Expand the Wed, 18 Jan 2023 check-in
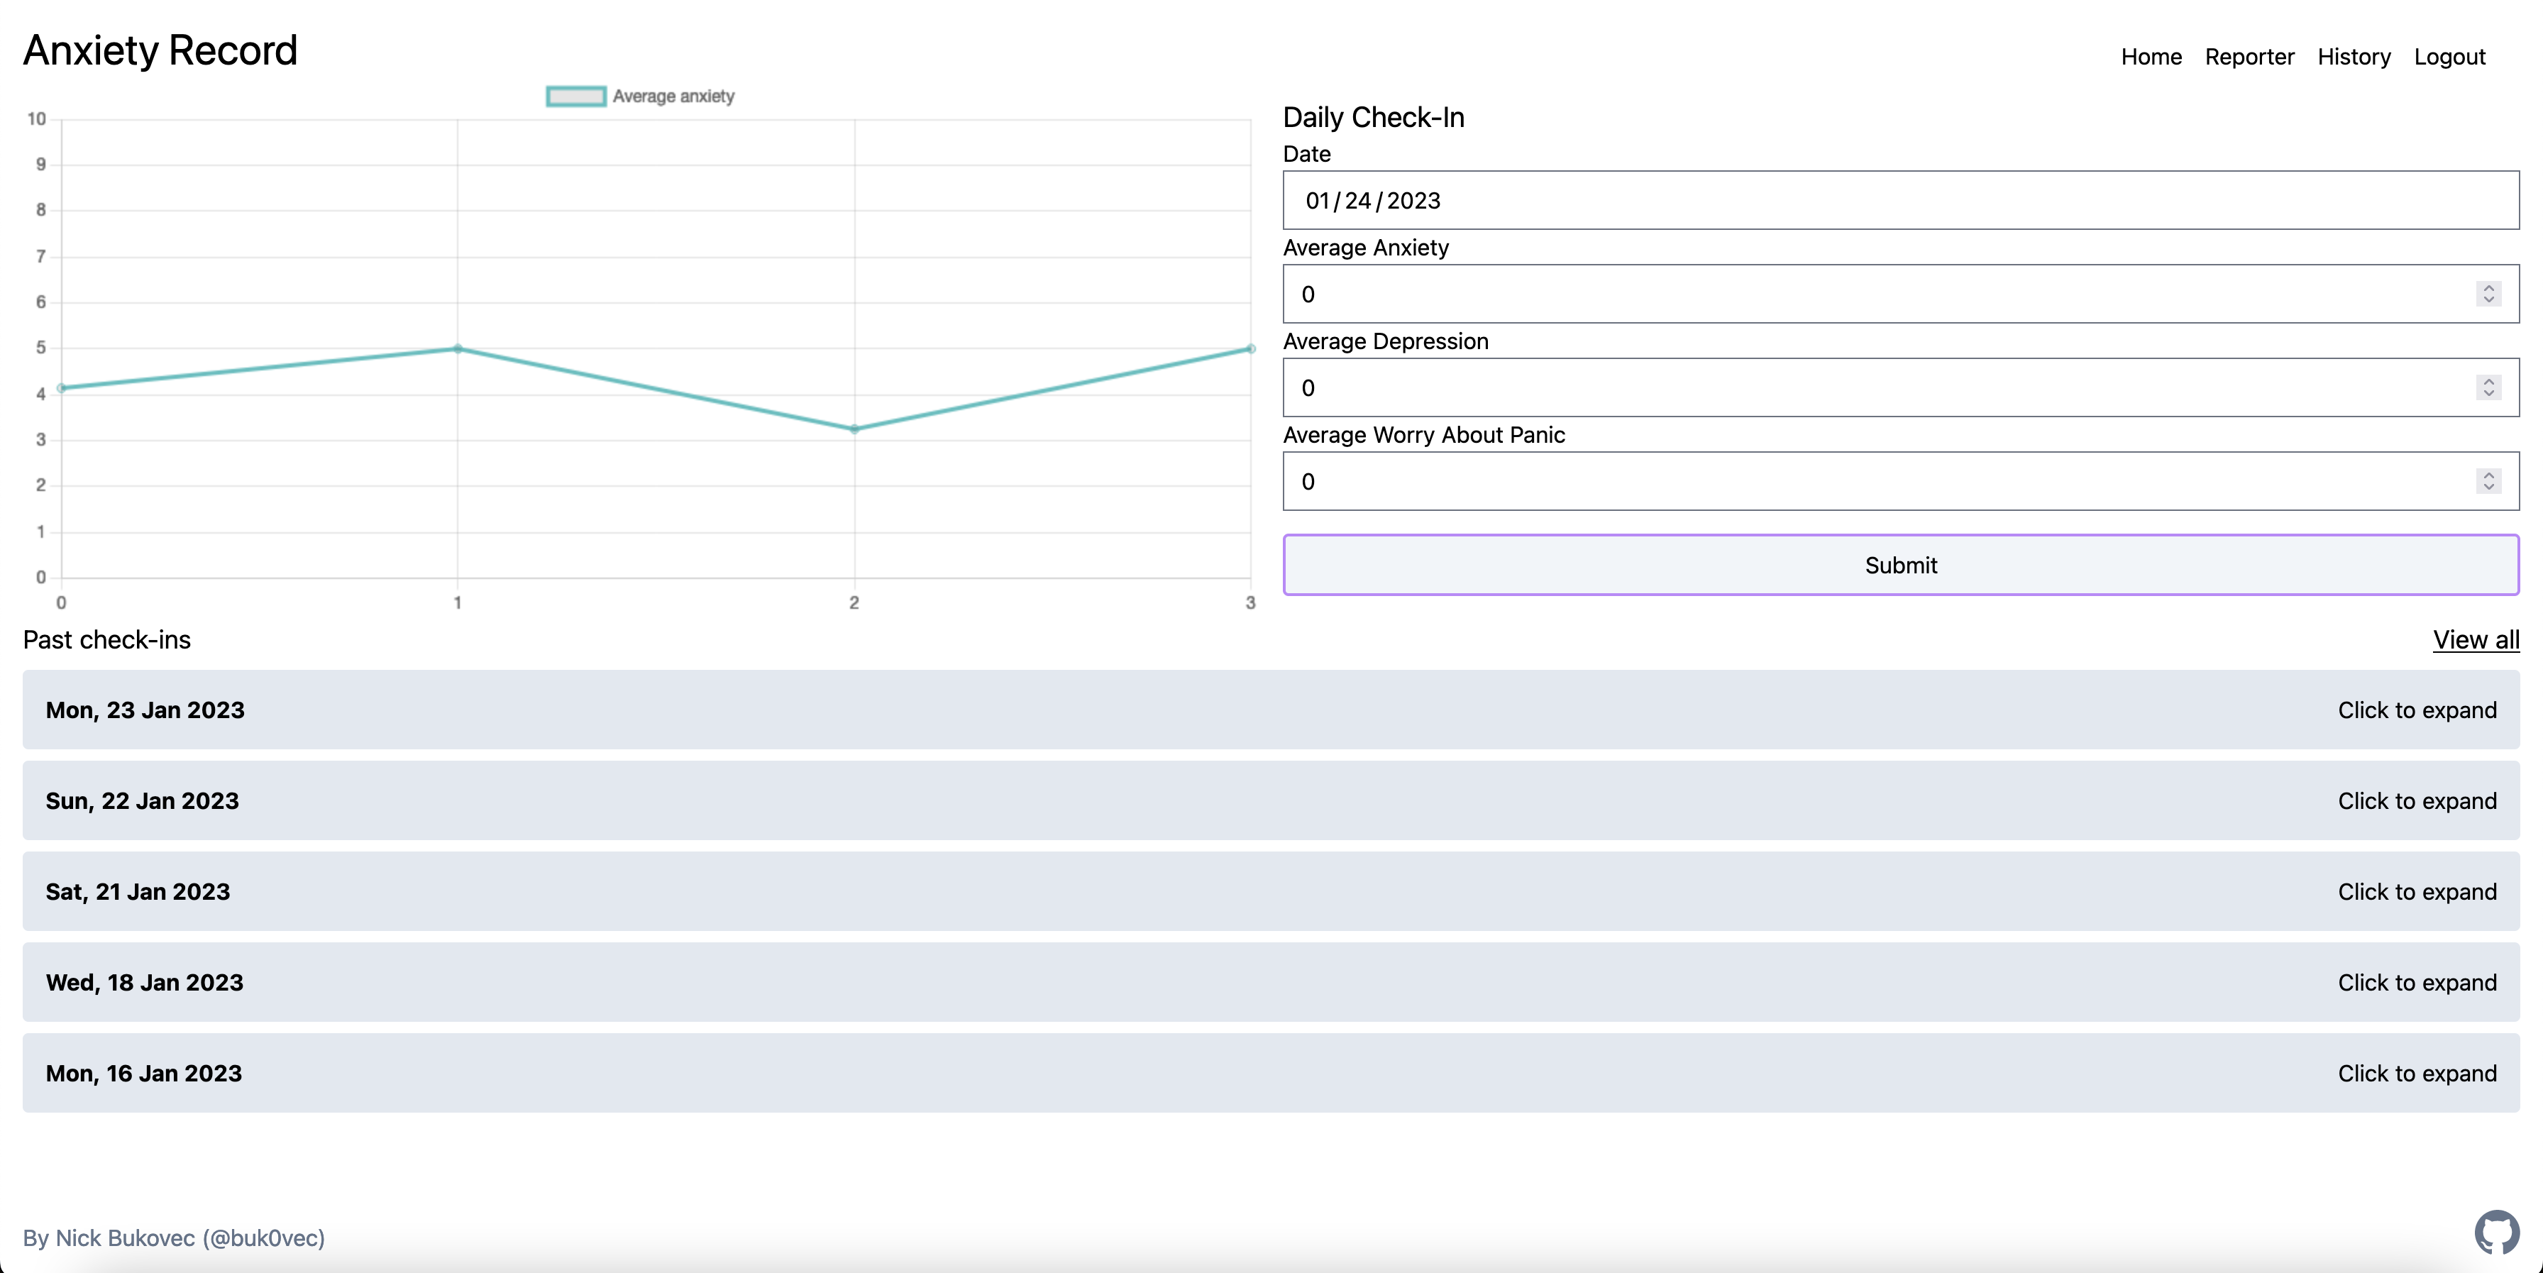 pyautogui.click(x=1271, y=981)
